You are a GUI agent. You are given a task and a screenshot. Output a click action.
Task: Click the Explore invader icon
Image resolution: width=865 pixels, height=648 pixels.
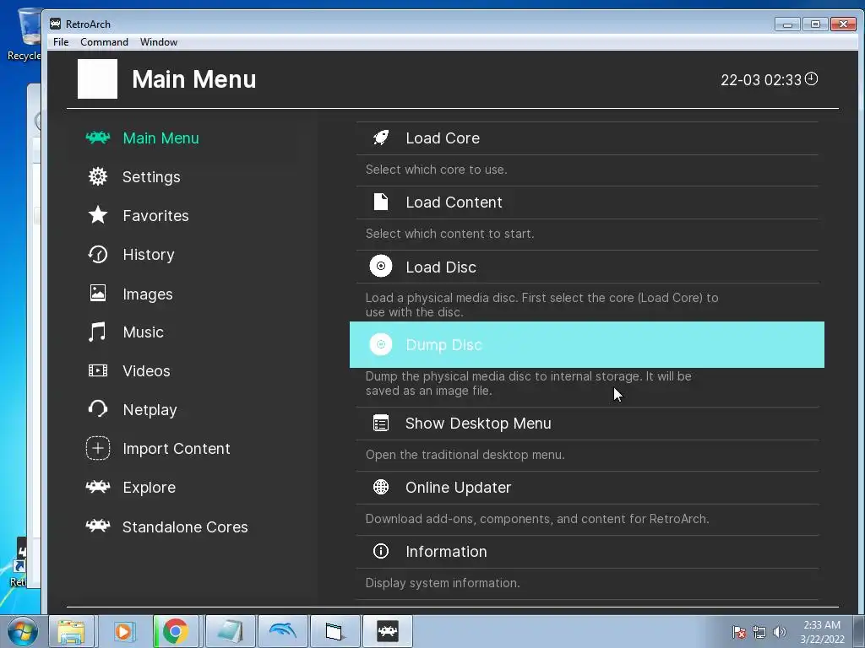pyautogui.click(x=98, y=487)
